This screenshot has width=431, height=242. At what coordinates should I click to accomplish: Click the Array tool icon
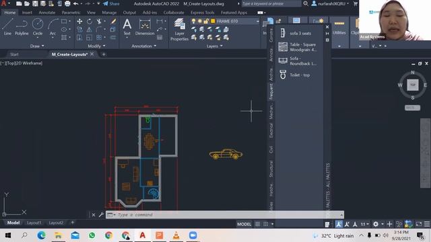[x=99, y=38]
